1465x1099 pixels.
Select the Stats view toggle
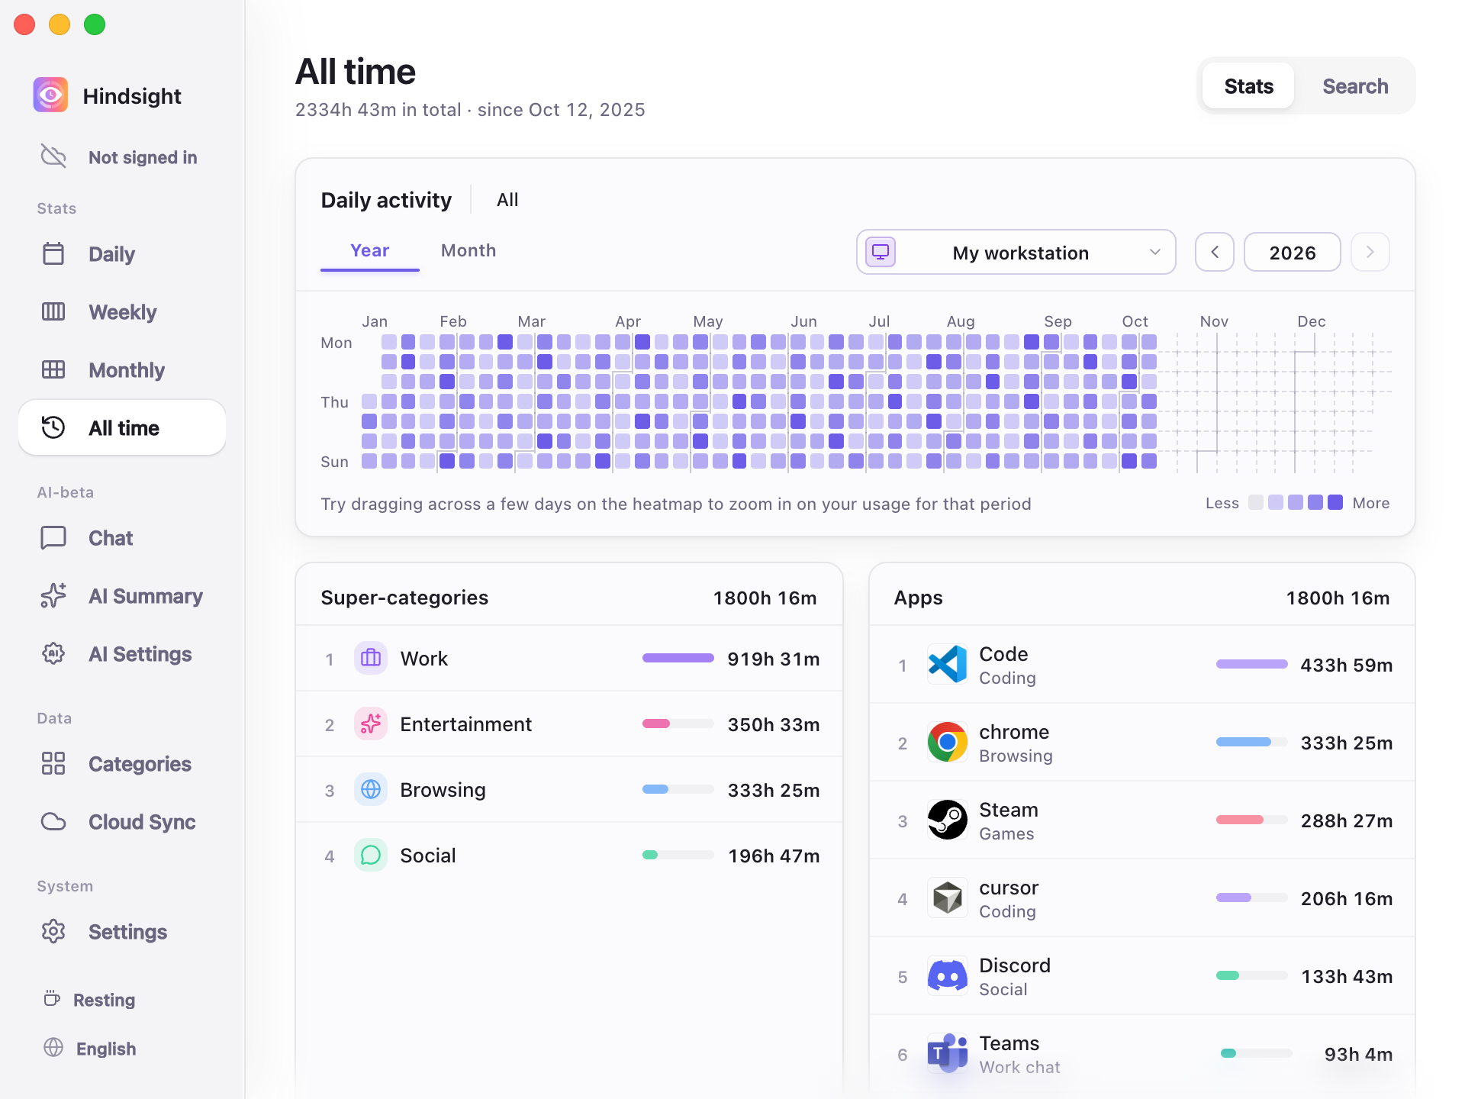point(1248,85)
